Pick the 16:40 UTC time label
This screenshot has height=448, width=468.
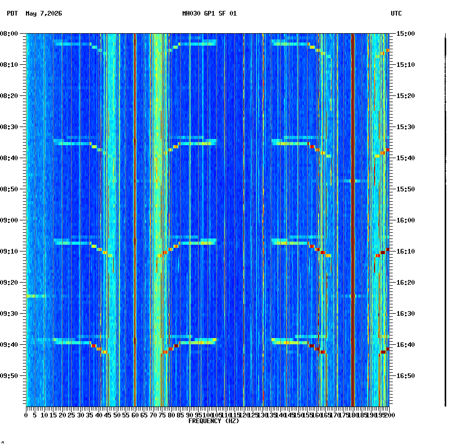coord(406,345)
